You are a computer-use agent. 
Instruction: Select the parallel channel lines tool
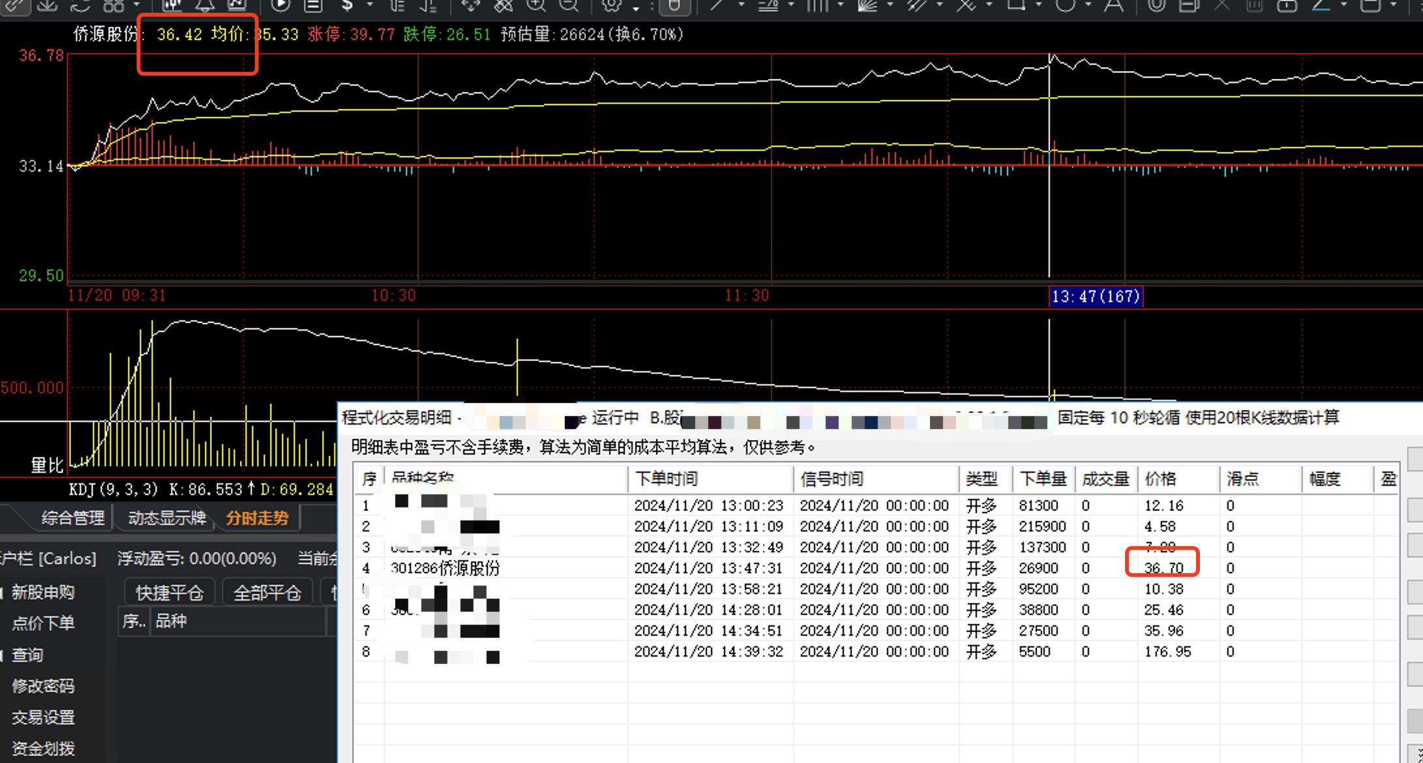(916, 5)
